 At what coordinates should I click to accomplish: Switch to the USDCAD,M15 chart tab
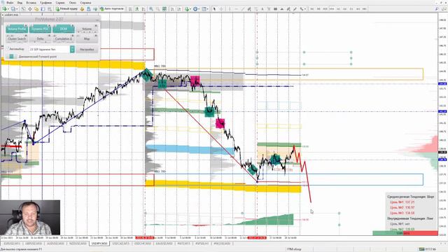tap(121, 244)
